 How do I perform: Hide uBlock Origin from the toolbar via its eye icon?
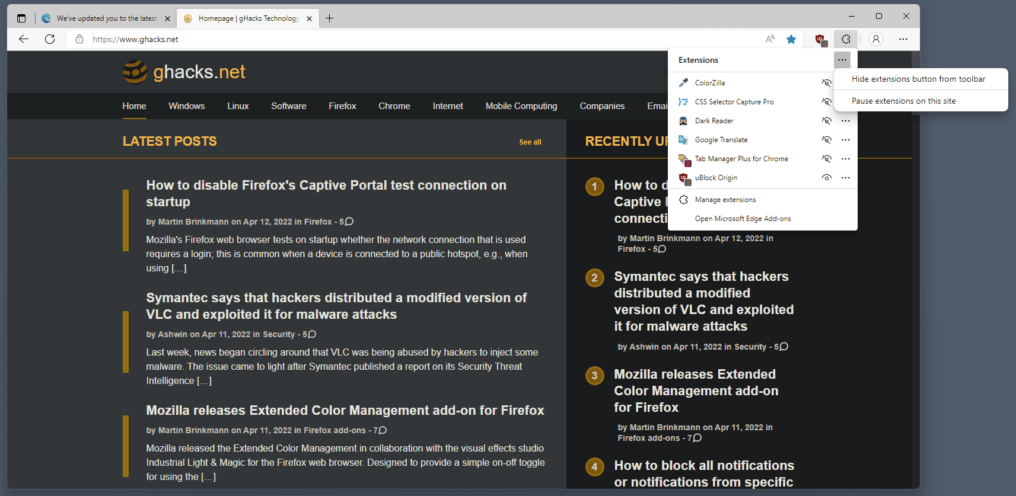826,178
